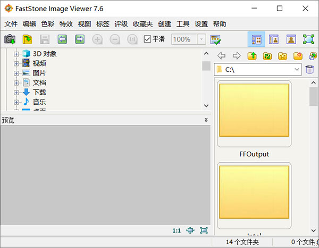
Task: Open the 100% zoom dropdown arrow
Action: click(202, 39)
